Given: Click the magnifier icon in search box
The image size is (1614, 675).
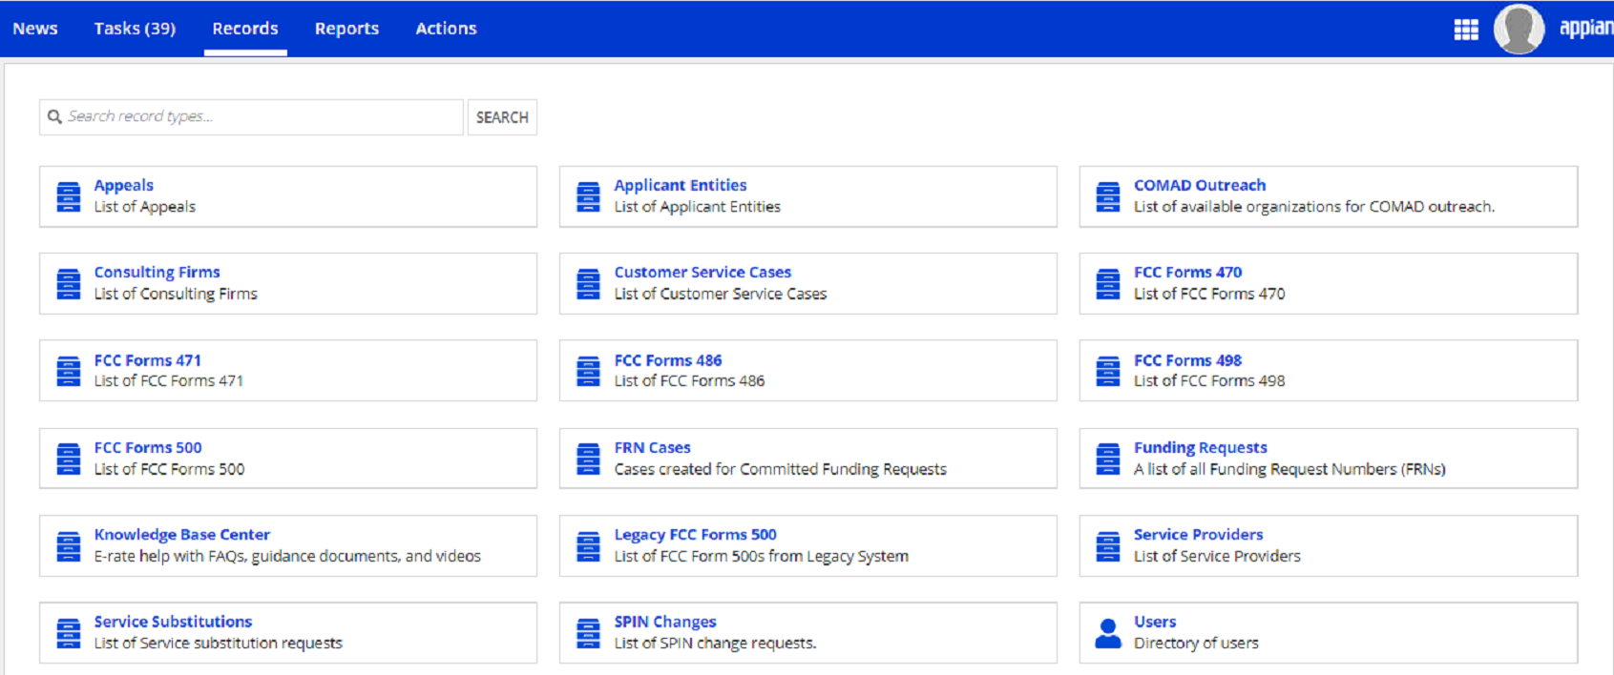Looking at the screenshot, I should (55, 116).
